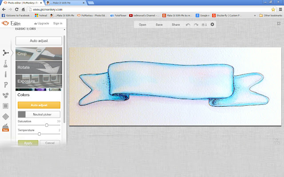Open the kelmowat's Channel YouTube bookmark

pyautogui.click(x=144, y=15)
